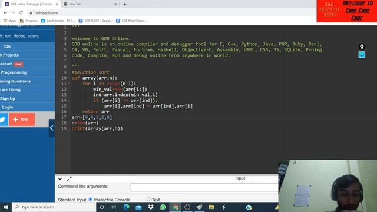Viewport: 377px width, 212px height.
Task: Fold the def array function at line 10
Action: (68, 78)
